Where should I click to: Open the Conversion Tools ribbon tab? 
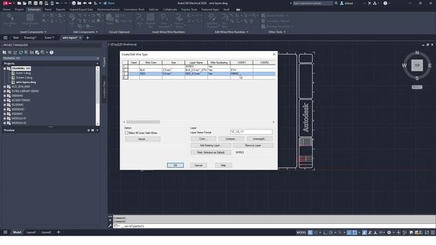(134, 10)
